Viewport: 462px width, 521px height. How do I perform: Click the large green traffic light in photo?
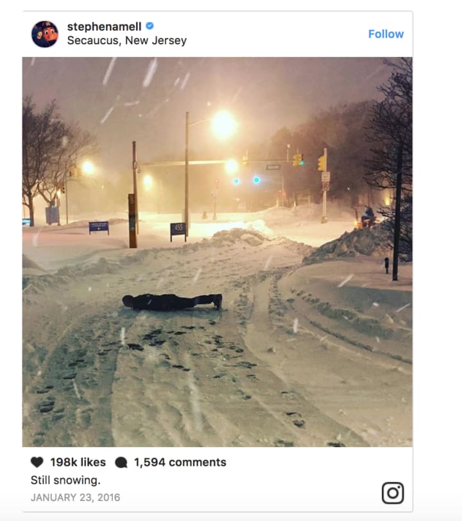click(256, 180)
